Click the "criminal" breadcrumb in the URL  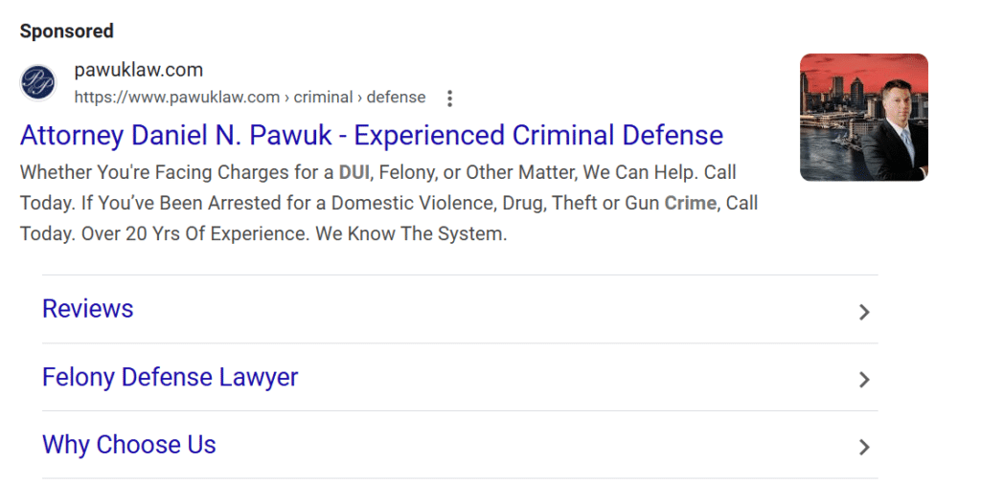pyautogui.click(x=324, y=98)
